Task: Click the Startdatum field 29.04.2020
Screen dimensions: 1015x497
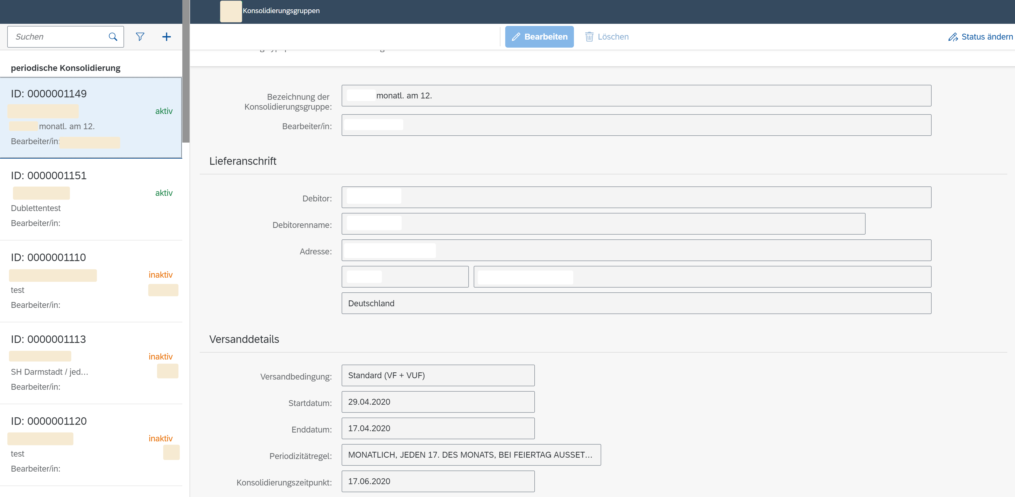Action: (x=438, y=402)
